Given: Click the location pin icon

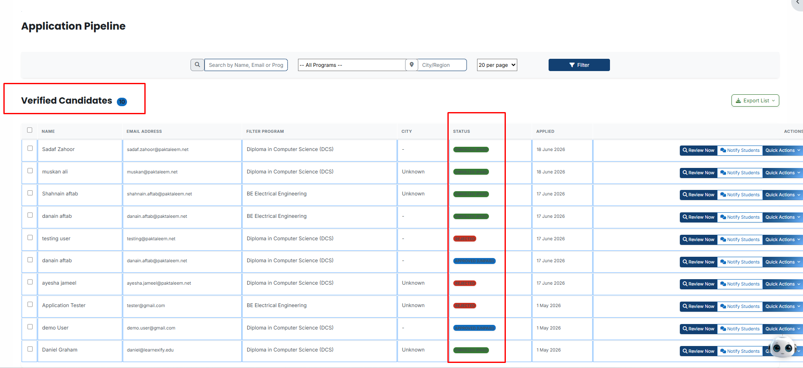Looking at the screenshot, I should pyautogui.click(x=411, y=65).
